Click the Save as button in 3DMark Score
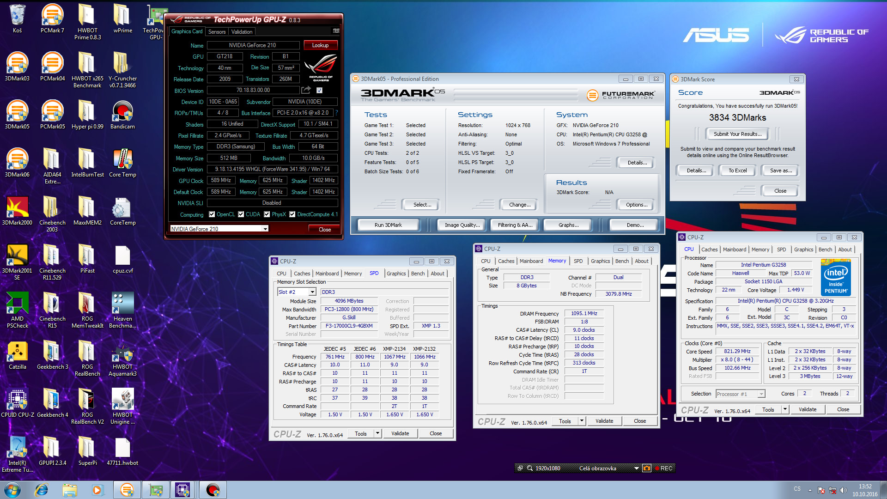Viewport: 887px width, 499px height. 780,170
